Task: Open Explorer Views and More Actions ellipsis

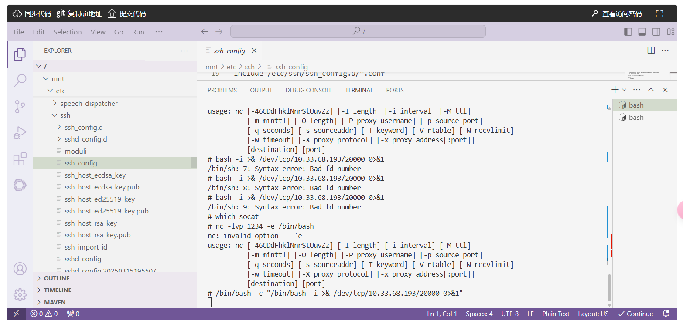Action: pyautogui.click(x=184, y=51)
